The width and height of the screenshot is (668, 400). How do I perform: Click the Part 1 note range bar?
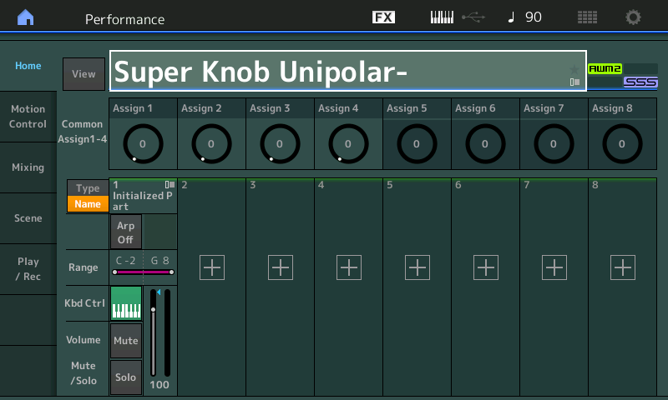point(143,272)
